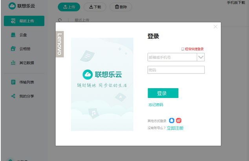Click 手机版下载 link at top right

click(x=236, y=2)
